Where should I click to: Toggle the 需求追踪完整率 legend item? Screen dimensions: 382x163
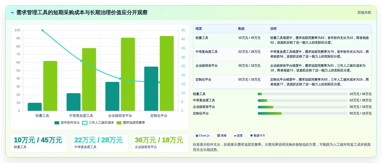(x=131, y=123)
